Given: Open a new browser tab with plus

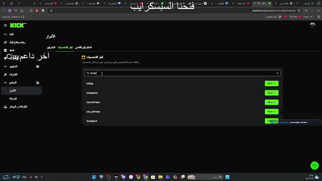Looking at the screenshot, I should tap(34, 4).
